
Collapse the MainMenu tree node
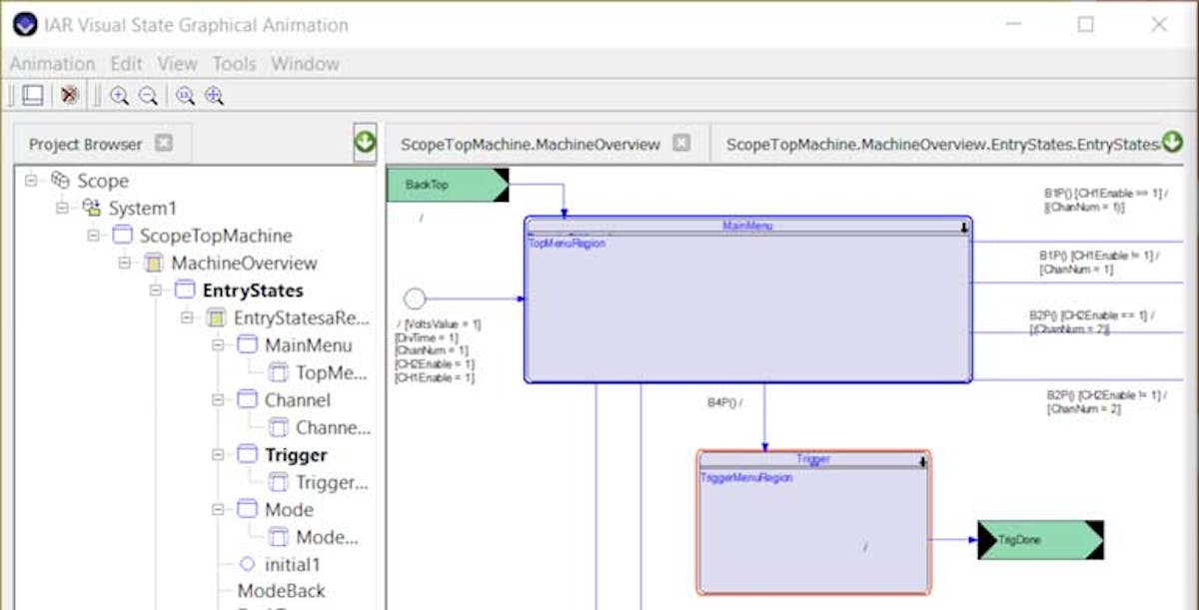[x=219, y=345]
